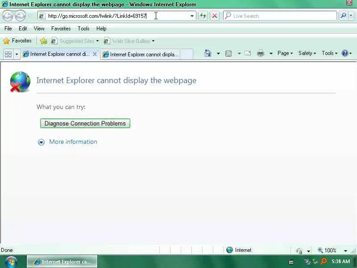The width and height of the screenshot is (357, 268).
Task: Click the Home toolbar icon
Action: tap(208, 53)
